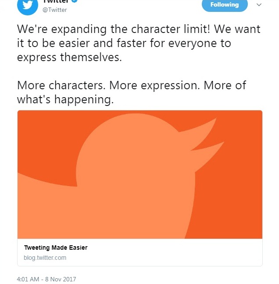Click the "More characters." text
This screenshot has height=284, width=279.
[61, 85]
